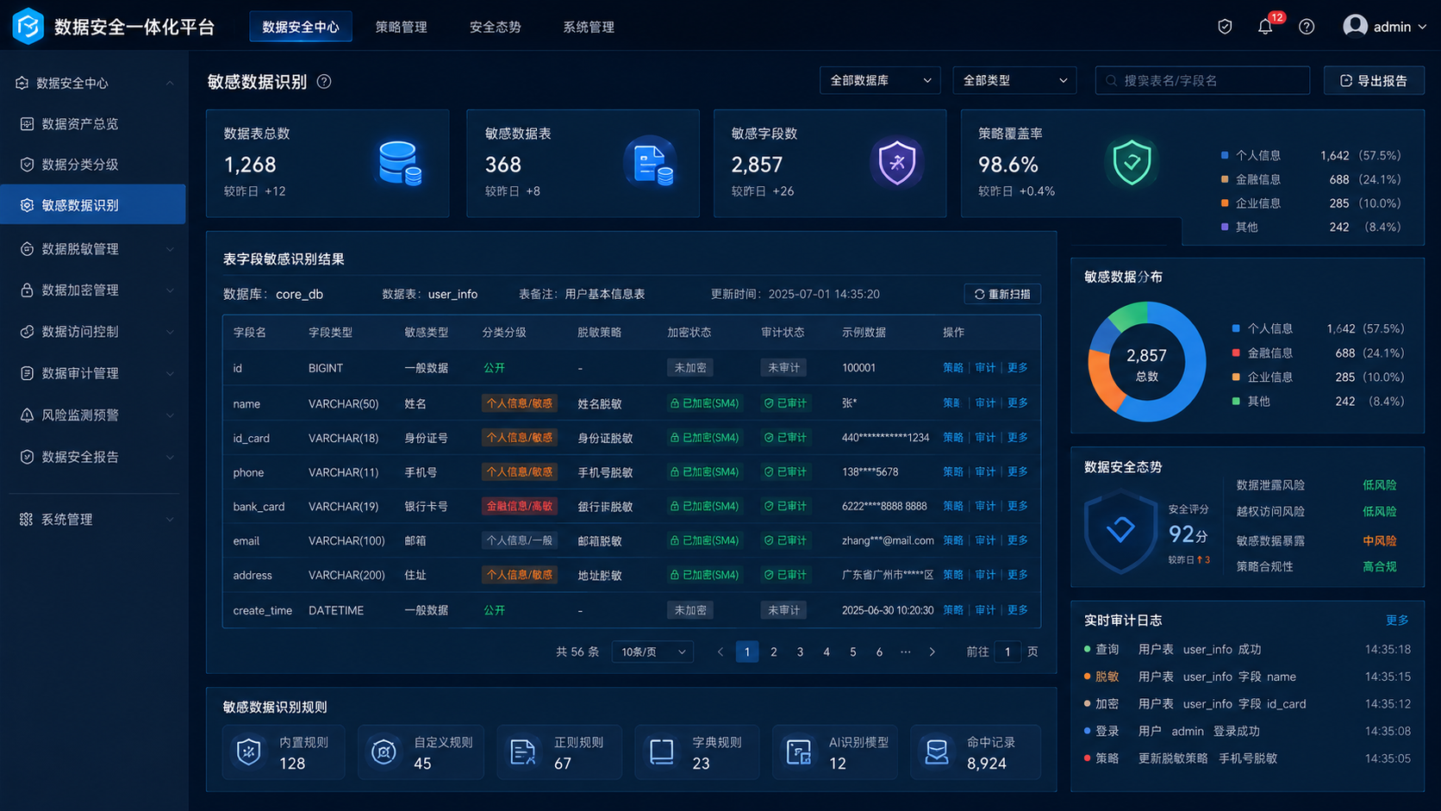Open the 命中记录 database icon

(937, 752)
